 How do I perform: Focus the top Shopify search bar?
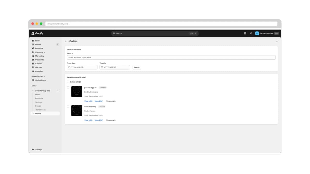click(x=155, y=33)
